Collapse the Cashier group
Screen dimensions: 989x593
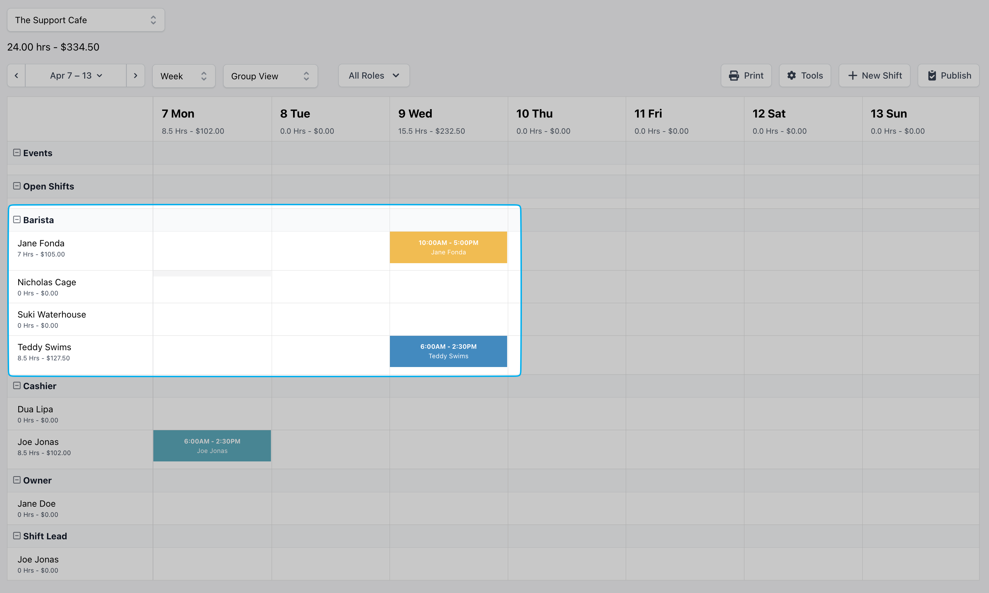coord(17,386)
